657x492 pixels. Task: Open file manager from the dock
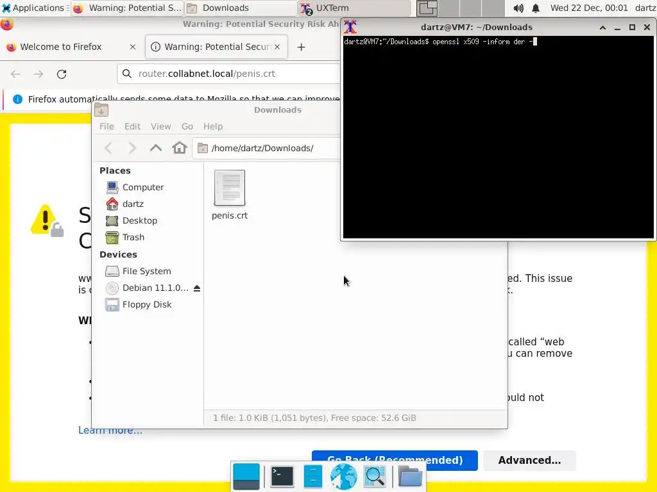pyautogui.click(x=312, y=477)
